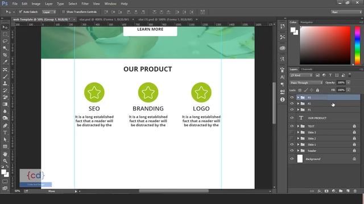Filter layers by adjustment layers icon

pyautogui.click(x=324, y=75)
